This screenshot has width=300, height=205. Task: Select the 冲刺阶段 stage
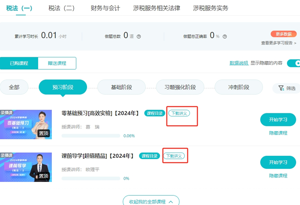click(x=239, y=87)
